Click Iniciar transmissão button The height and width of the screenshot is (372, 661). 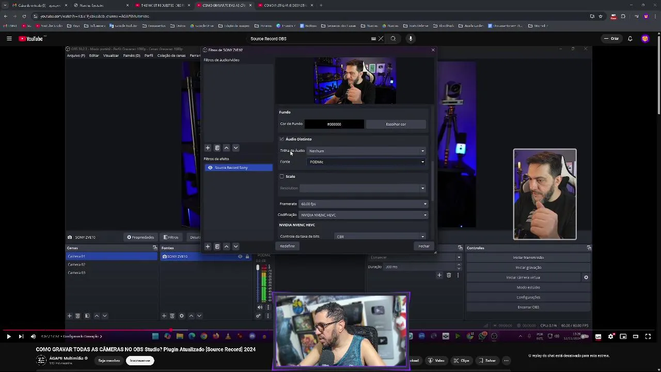tap(528, 257)
